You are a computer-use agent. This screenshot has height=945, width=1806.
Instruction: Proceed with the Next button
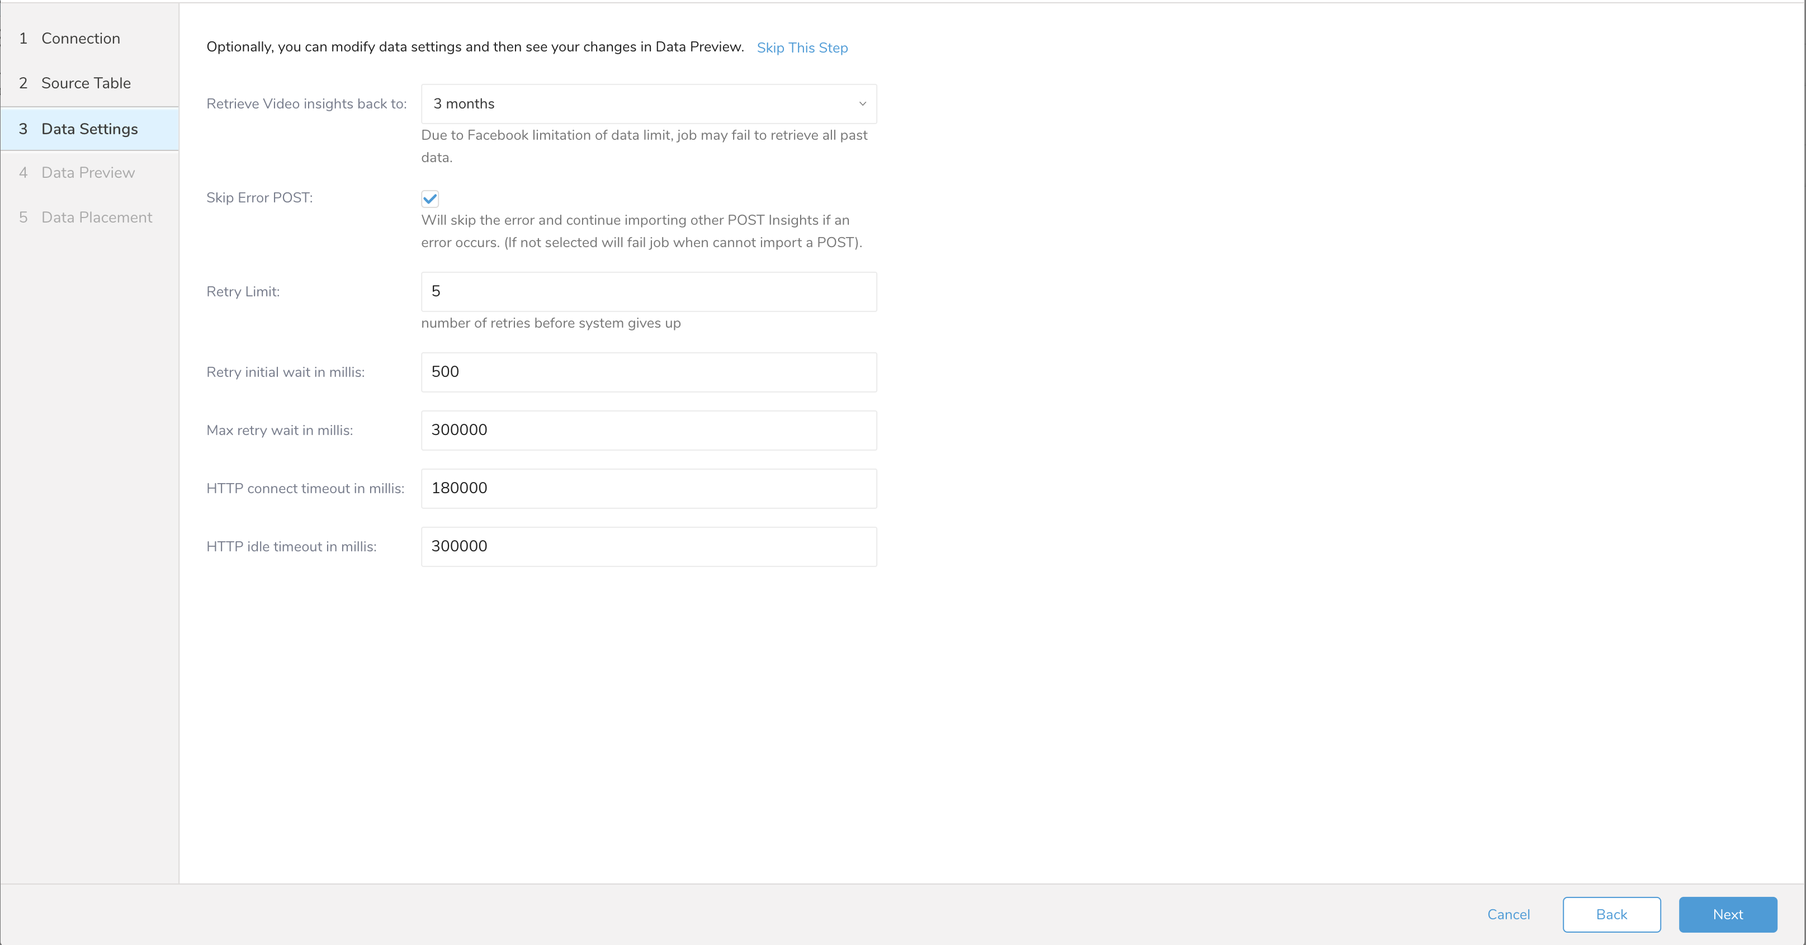point(1728,914)
